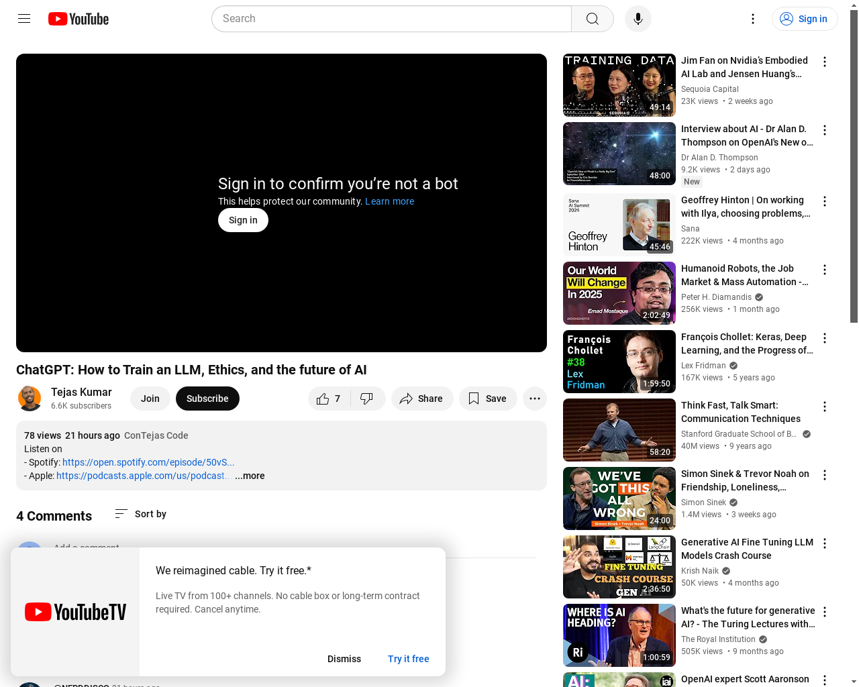Expand description with ...more
Image resolution: width=859 pixels, height=687 pixels.
click(250, 476)
